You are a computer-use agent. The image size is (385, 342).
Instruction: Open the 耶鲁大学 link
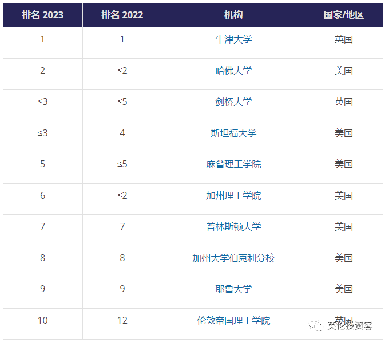point(233,289)
